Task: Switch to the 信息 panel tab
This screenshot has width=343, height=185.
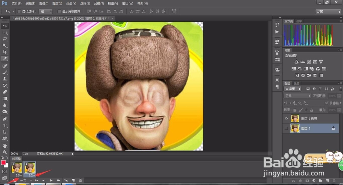Action: (298, 21)
